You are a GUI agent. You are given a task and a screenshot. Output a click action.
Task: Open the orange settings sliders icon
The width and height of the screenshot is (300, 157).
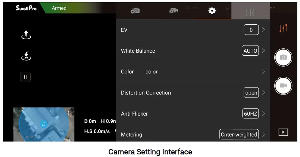pyautogui.click(x=283, y=28)
